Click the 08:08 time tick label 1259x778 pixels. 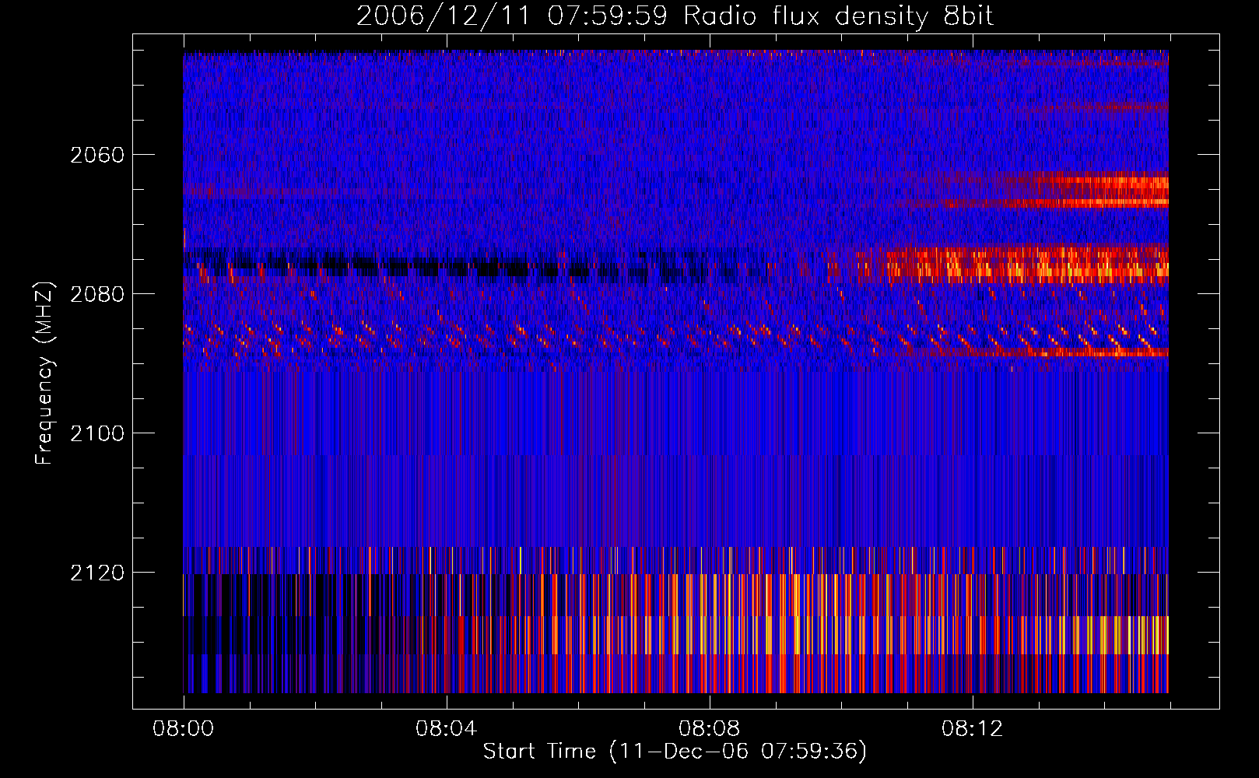pyautogui.click(x=709, y=729)
